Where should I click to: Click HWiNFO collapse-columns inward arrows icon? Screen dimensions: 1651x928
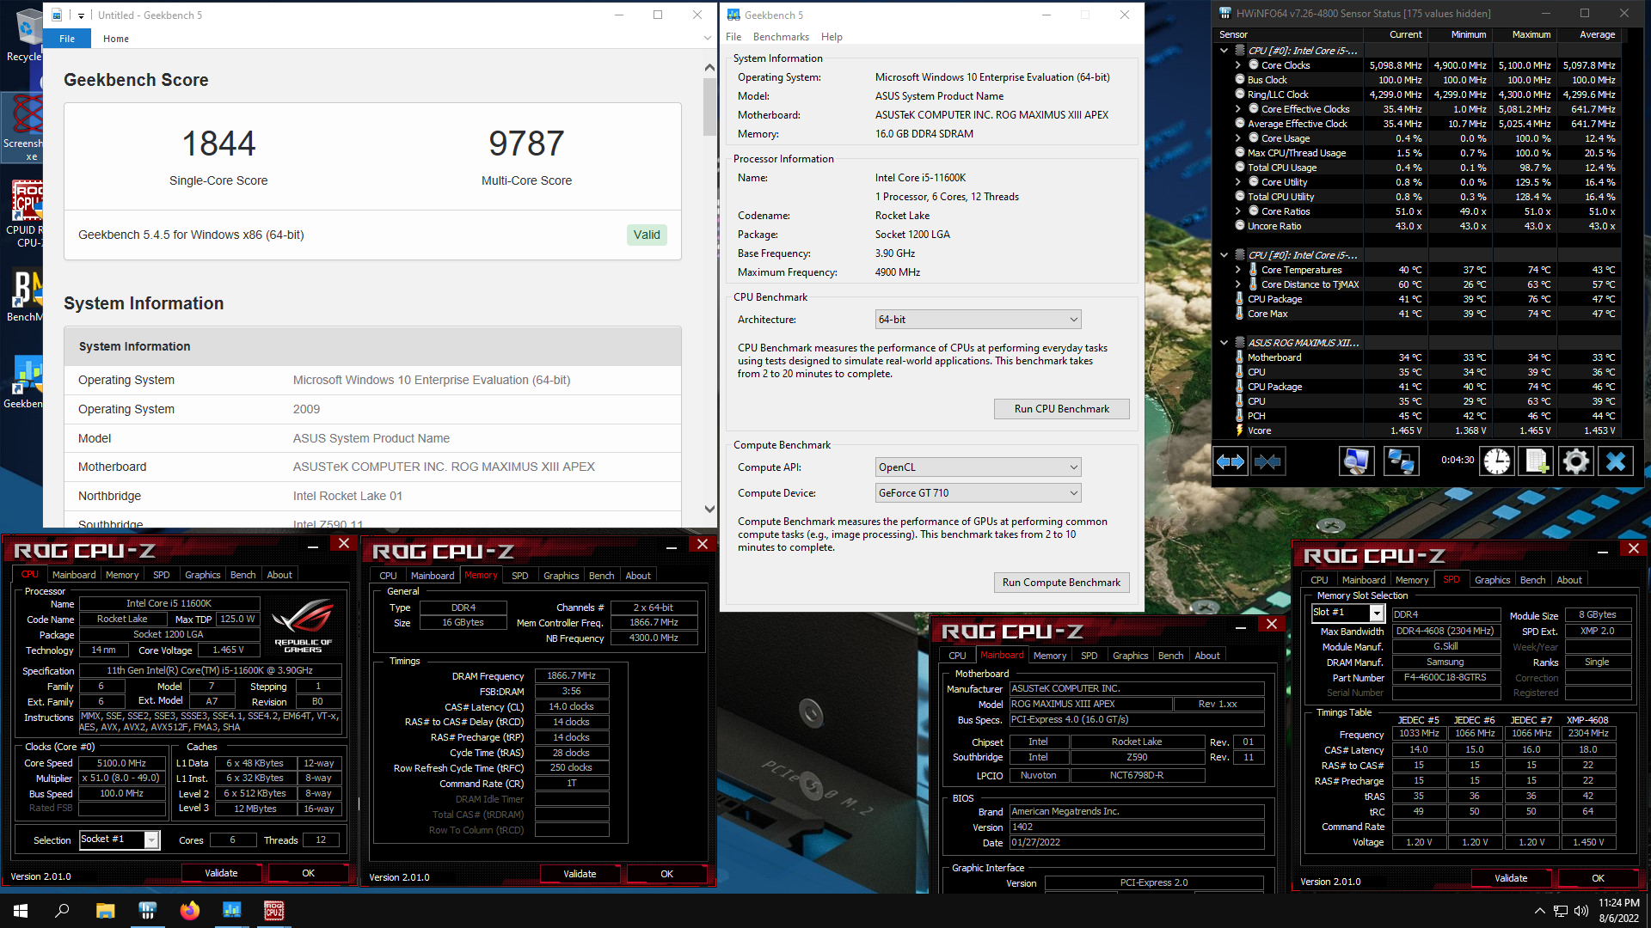pyautogui.click(x=1267, y=461)
